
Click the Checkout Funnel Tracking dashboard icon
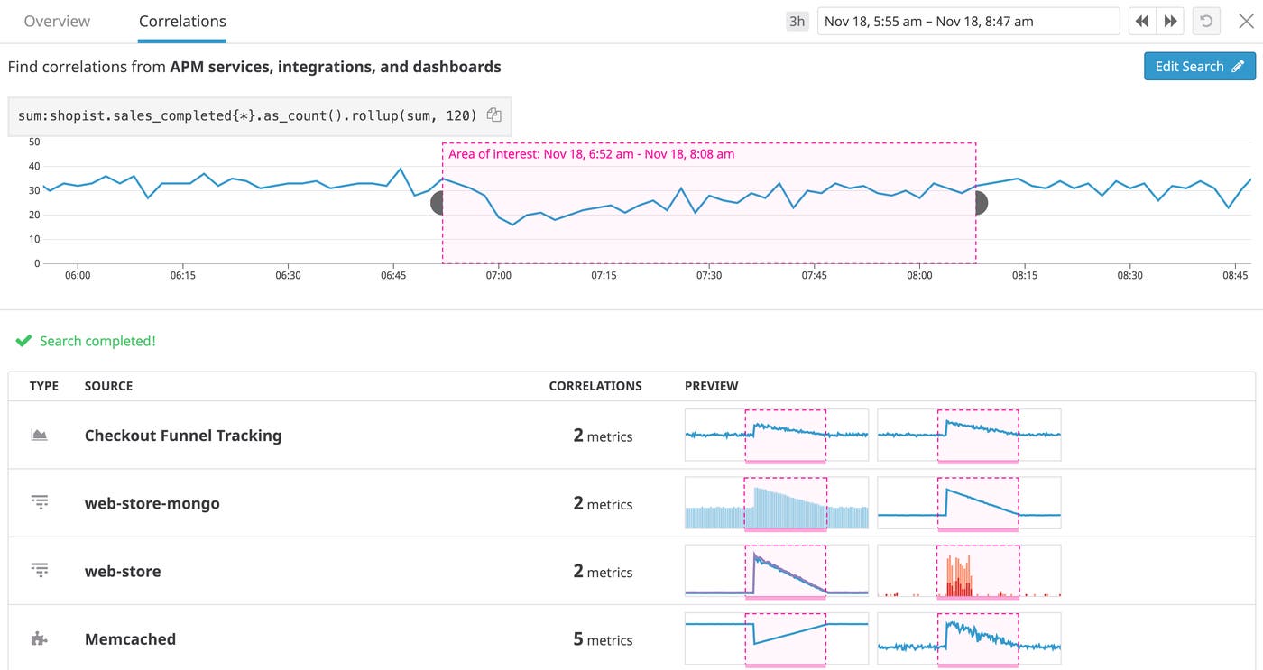click(39, 435)
